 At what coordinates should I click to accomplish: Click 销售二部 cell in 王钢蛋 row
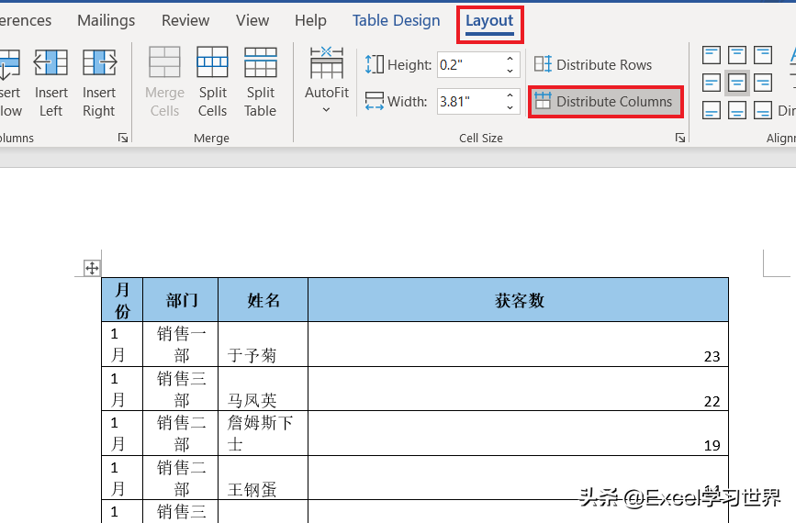(181, 478)
